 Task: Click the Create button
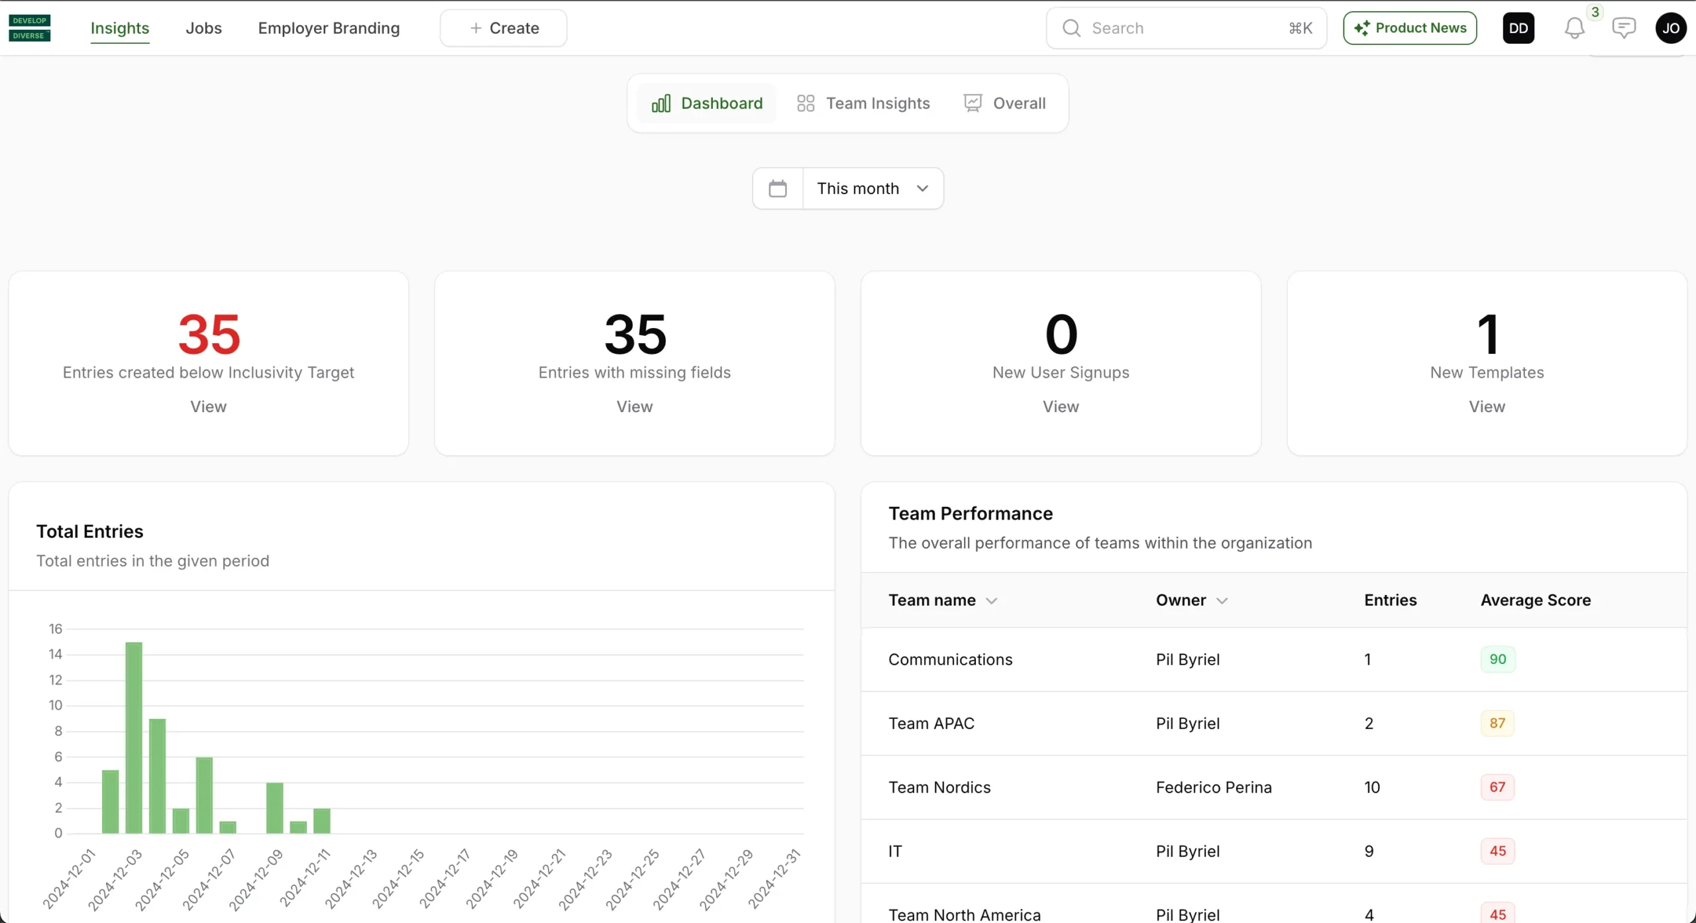coord(503,28)
